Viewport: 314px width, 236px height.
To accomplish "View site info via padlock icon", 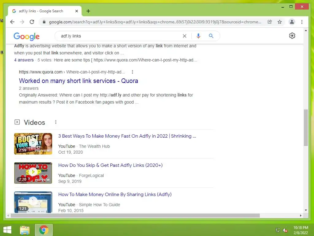I will [x=44, y=22].
